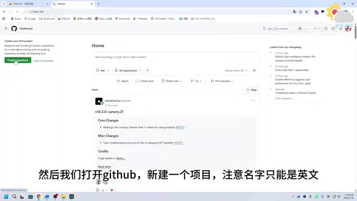357x201 pixels.
Task: Open the Ask mode dropdown
Action: coord(102,70)
